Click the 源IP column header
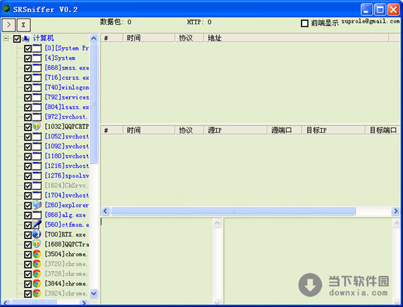This screenshot has height=307, width=403. click(236, 130)
